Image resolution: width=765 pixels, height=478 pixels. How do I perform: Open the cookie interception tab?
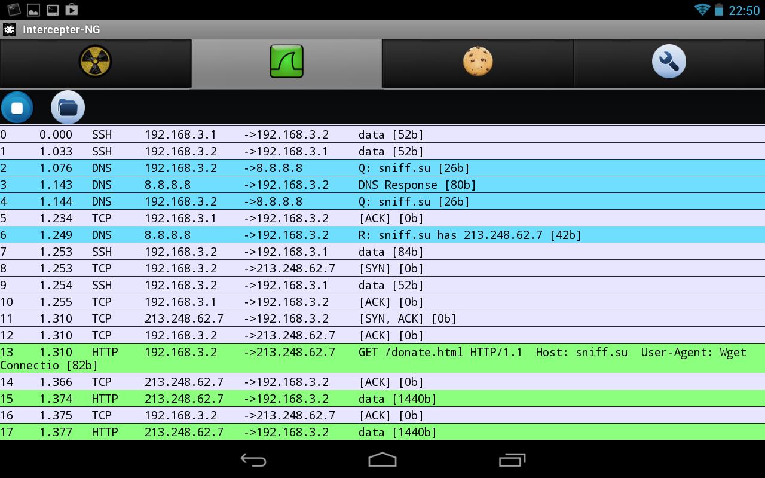478,61
